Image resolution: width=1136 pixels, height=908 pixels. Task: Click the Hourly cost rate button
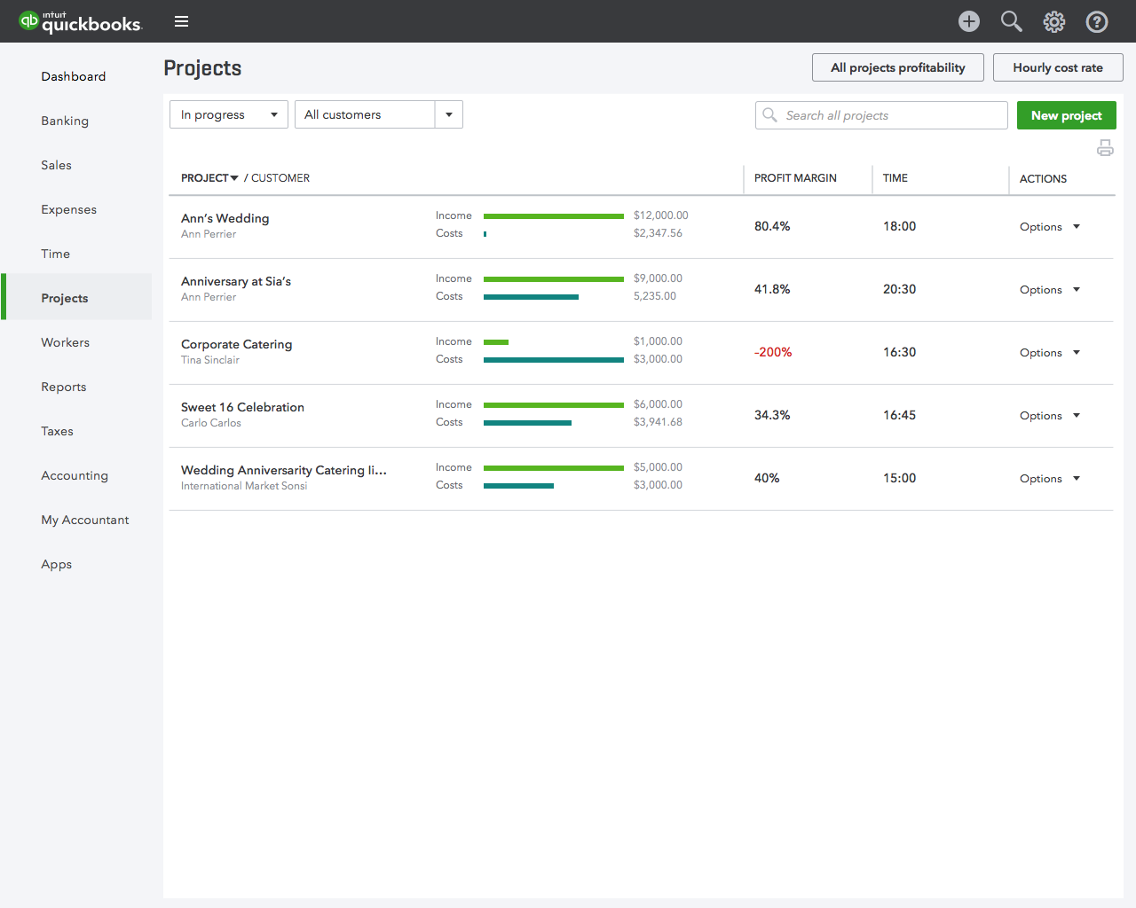(1057, 67)
